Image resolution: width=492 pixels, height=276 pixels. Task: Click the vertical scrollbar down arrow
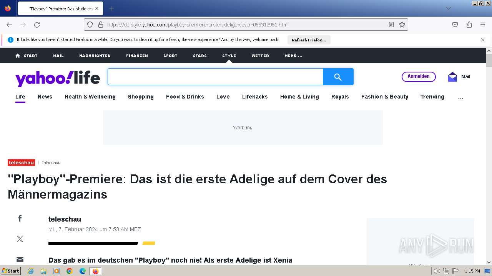pos(489,262)
